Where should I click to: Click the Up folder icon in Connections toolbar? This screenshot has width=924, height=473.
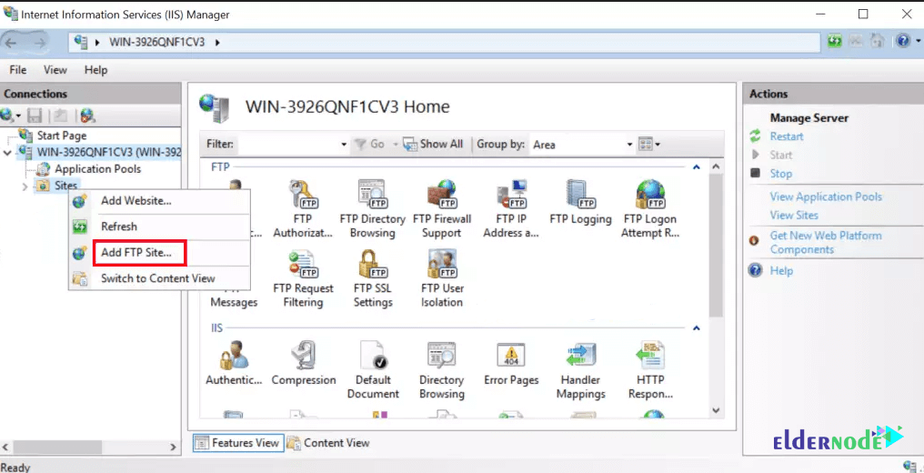click(x=61, y=116)
